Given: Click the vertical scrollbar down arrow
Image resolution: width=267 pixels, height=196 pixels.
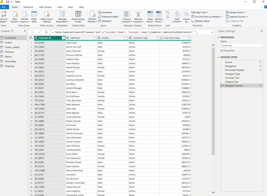Looking at the screenshot, I should pyautogui.click(x=213, y=192).
